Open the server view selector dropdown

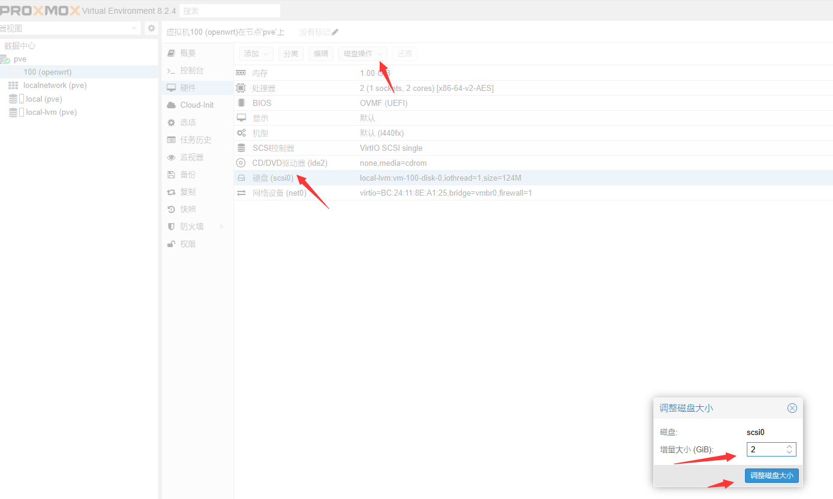click(69, 28)
